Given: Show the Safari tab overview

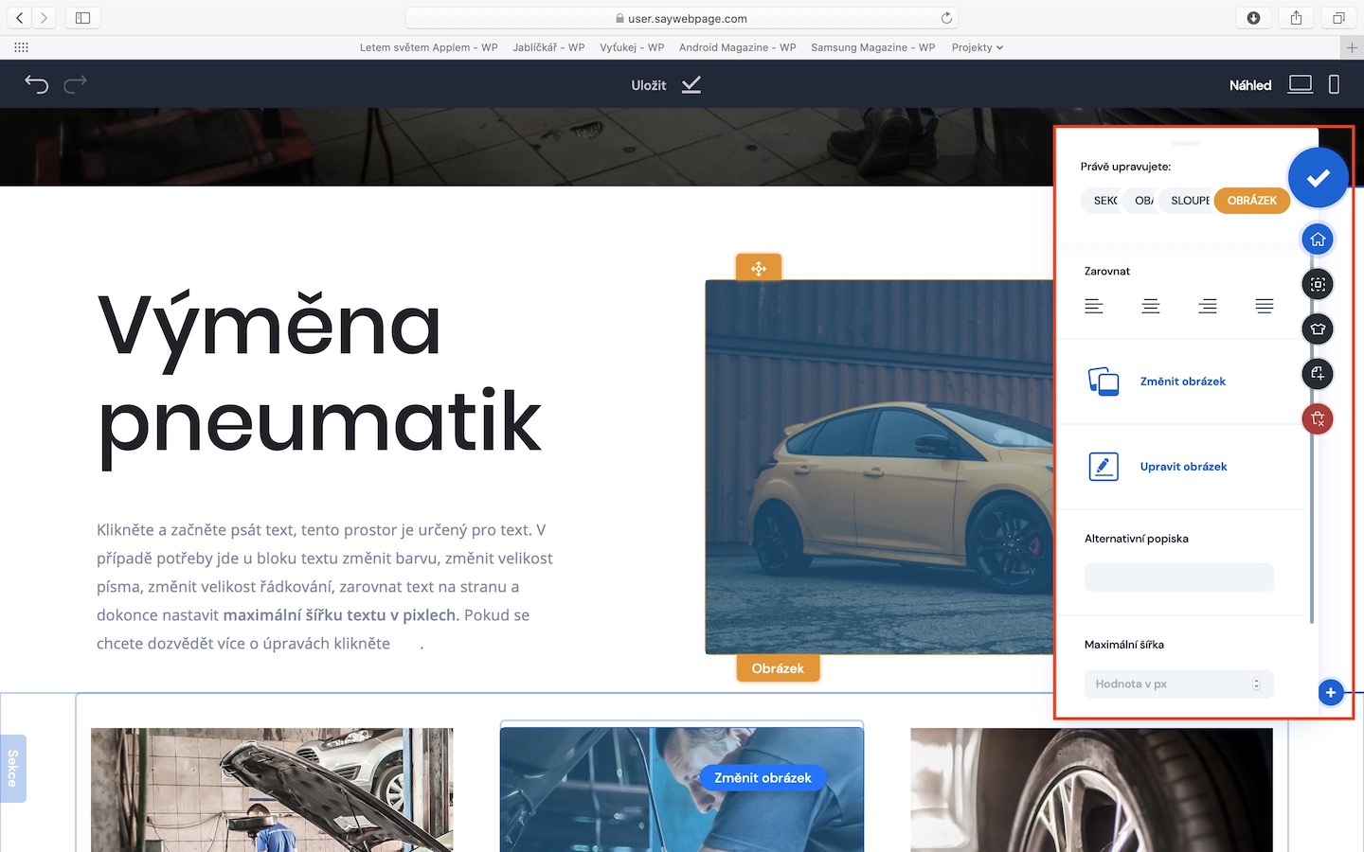Looking at the screenshot, I should 1338,18.
